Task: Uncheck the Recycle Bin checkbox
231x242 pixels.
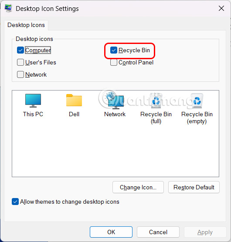Action: (114, 50)
